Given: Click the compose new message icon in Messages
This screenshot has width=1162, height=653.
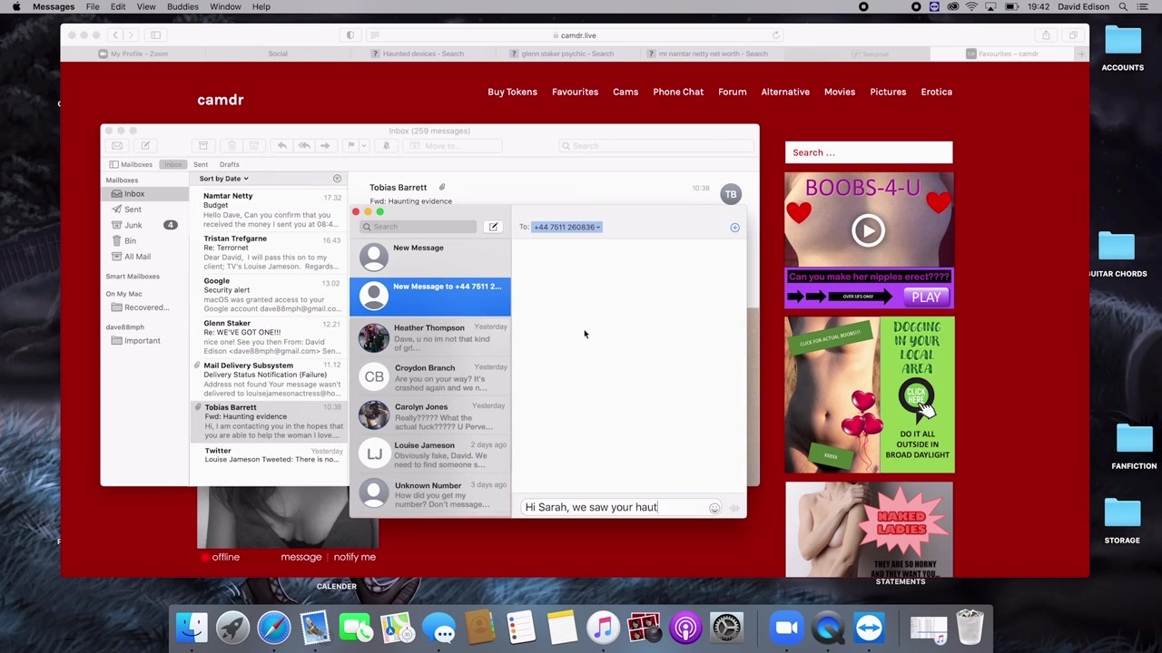Looking at the screenshot, I should click(493, 227).
